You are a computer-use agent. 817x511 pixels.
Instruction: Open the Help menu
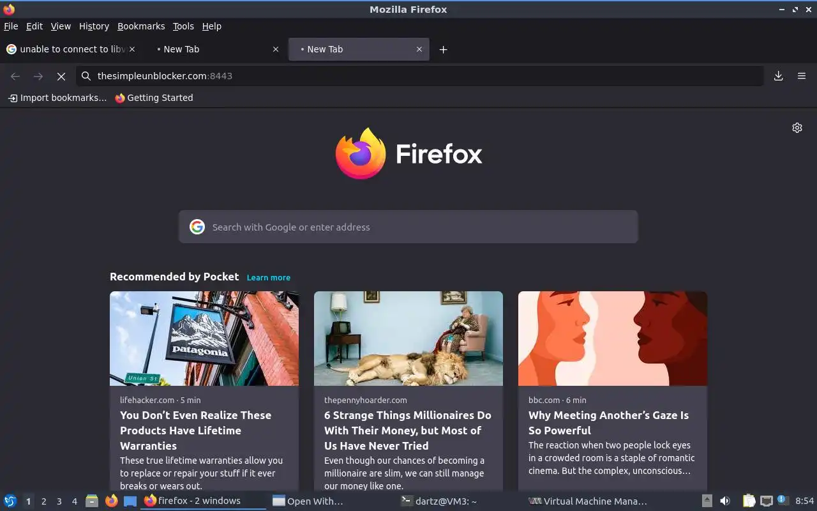pyautogui.click(x=212, y=26)
